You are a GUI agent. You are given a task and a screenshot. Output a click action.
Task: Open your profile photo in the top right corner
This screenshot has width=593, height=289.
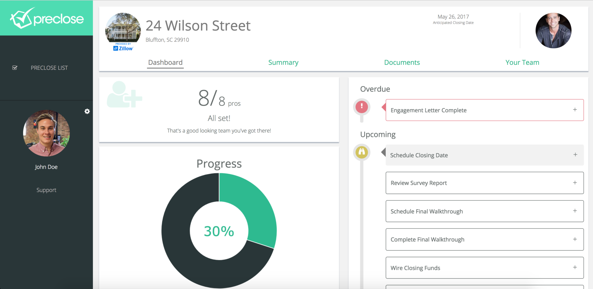(553, 30)
